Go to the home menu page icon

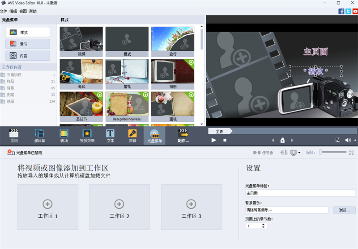(282, 140)
